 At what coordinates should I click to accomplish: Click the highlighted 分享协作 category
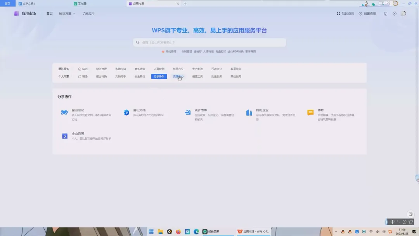[x=159, y=76]
